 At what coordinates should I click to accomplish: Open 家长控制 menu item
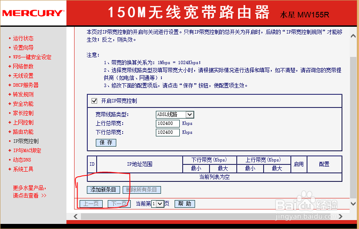[23, 113]
